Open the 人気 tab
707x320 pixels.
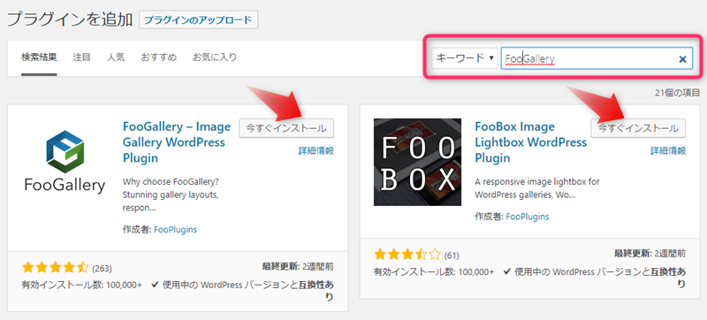[116, 57]
